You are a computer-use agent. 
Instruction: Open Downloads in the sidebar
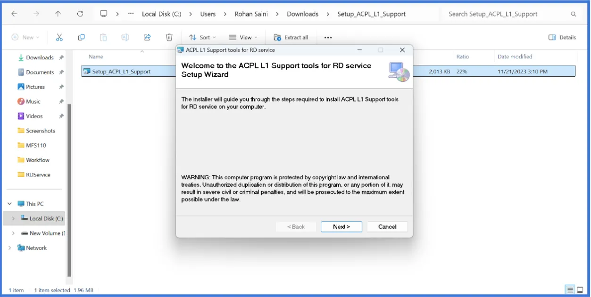pyautogui.click(x=40, y=57)
